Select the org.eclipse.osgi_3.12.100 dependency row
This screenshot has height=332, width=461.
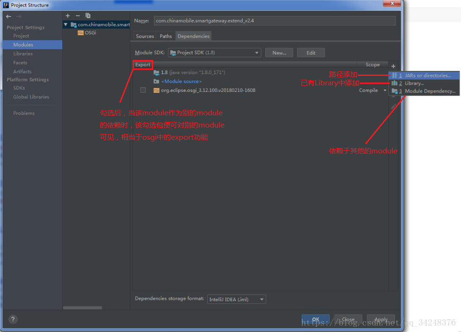(x=261, y=91)
